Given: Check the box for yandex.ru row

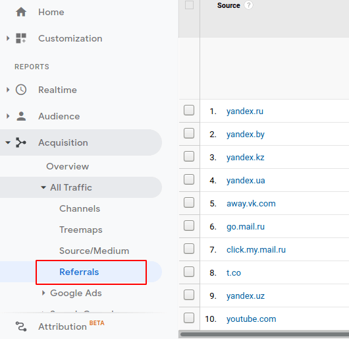Looking at the screenshot, I should pyautogui.click(x=189, y=110).
